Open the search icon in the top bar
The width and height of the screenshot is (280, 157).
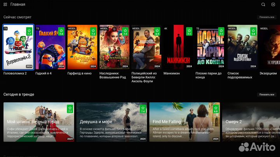(263, 4)
